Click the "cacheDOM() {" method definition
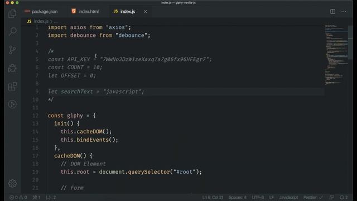The image size is (357, 201). coord(73,156)
